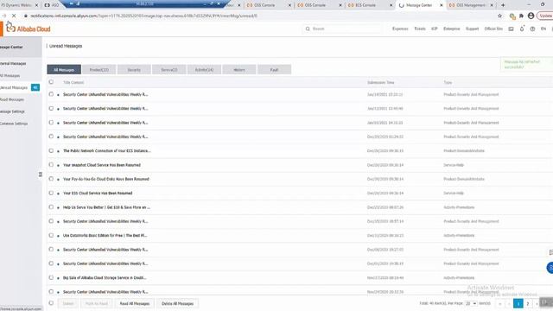
Task: Stop page loading with the X button
Action: (14, 16)
